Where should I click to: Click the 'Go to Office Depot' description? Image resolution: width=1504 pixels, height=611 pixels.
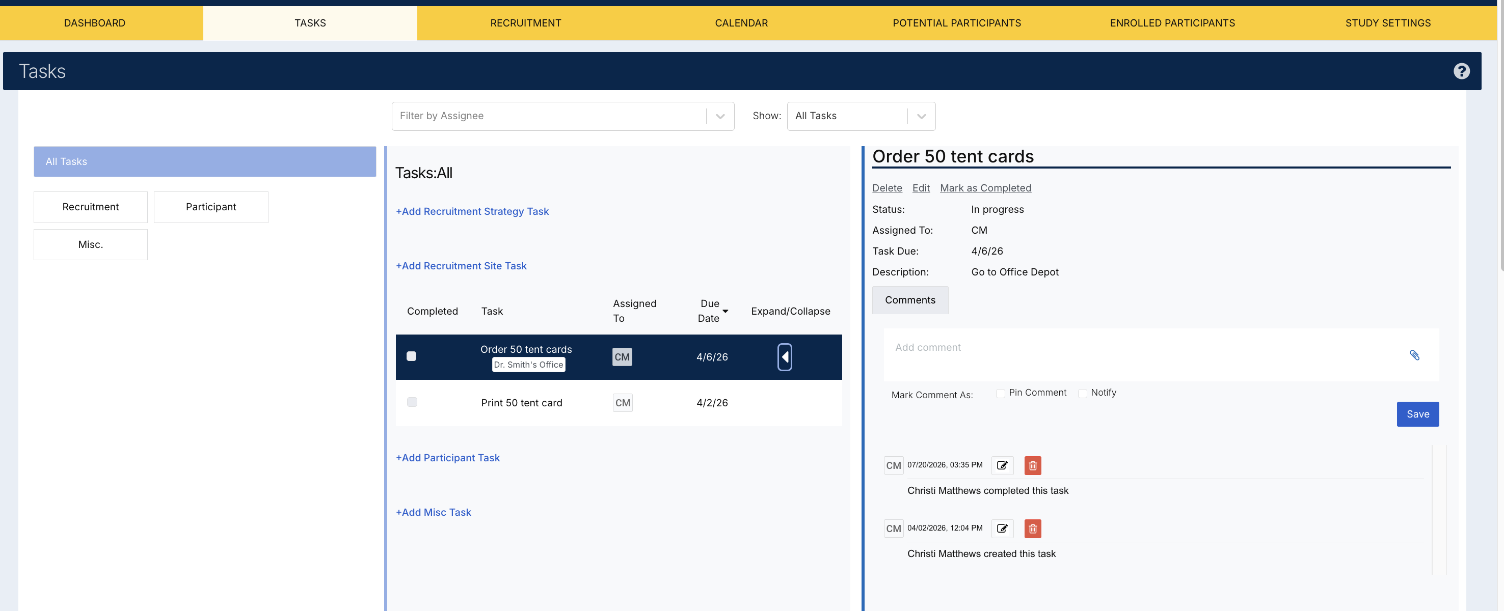click(x=1015, y=272)
